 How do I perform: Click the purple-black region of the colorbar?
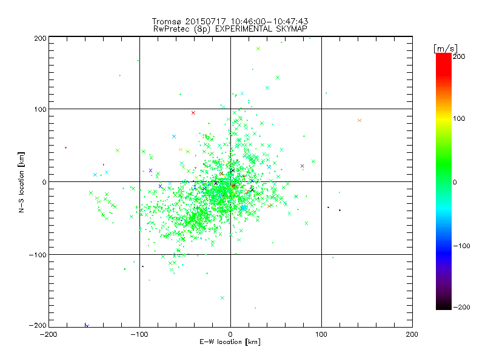coord(444,294)
